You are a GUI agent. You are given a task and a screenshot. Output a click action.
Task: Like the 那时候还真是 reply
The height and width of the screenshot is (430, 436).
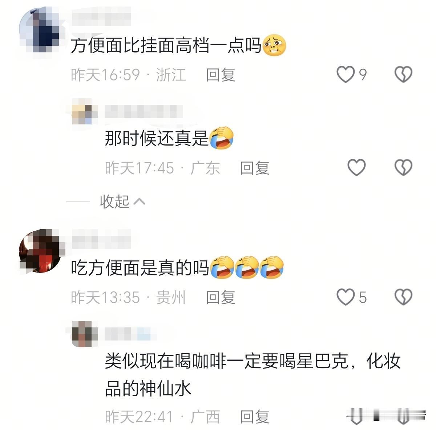point(356,168)
